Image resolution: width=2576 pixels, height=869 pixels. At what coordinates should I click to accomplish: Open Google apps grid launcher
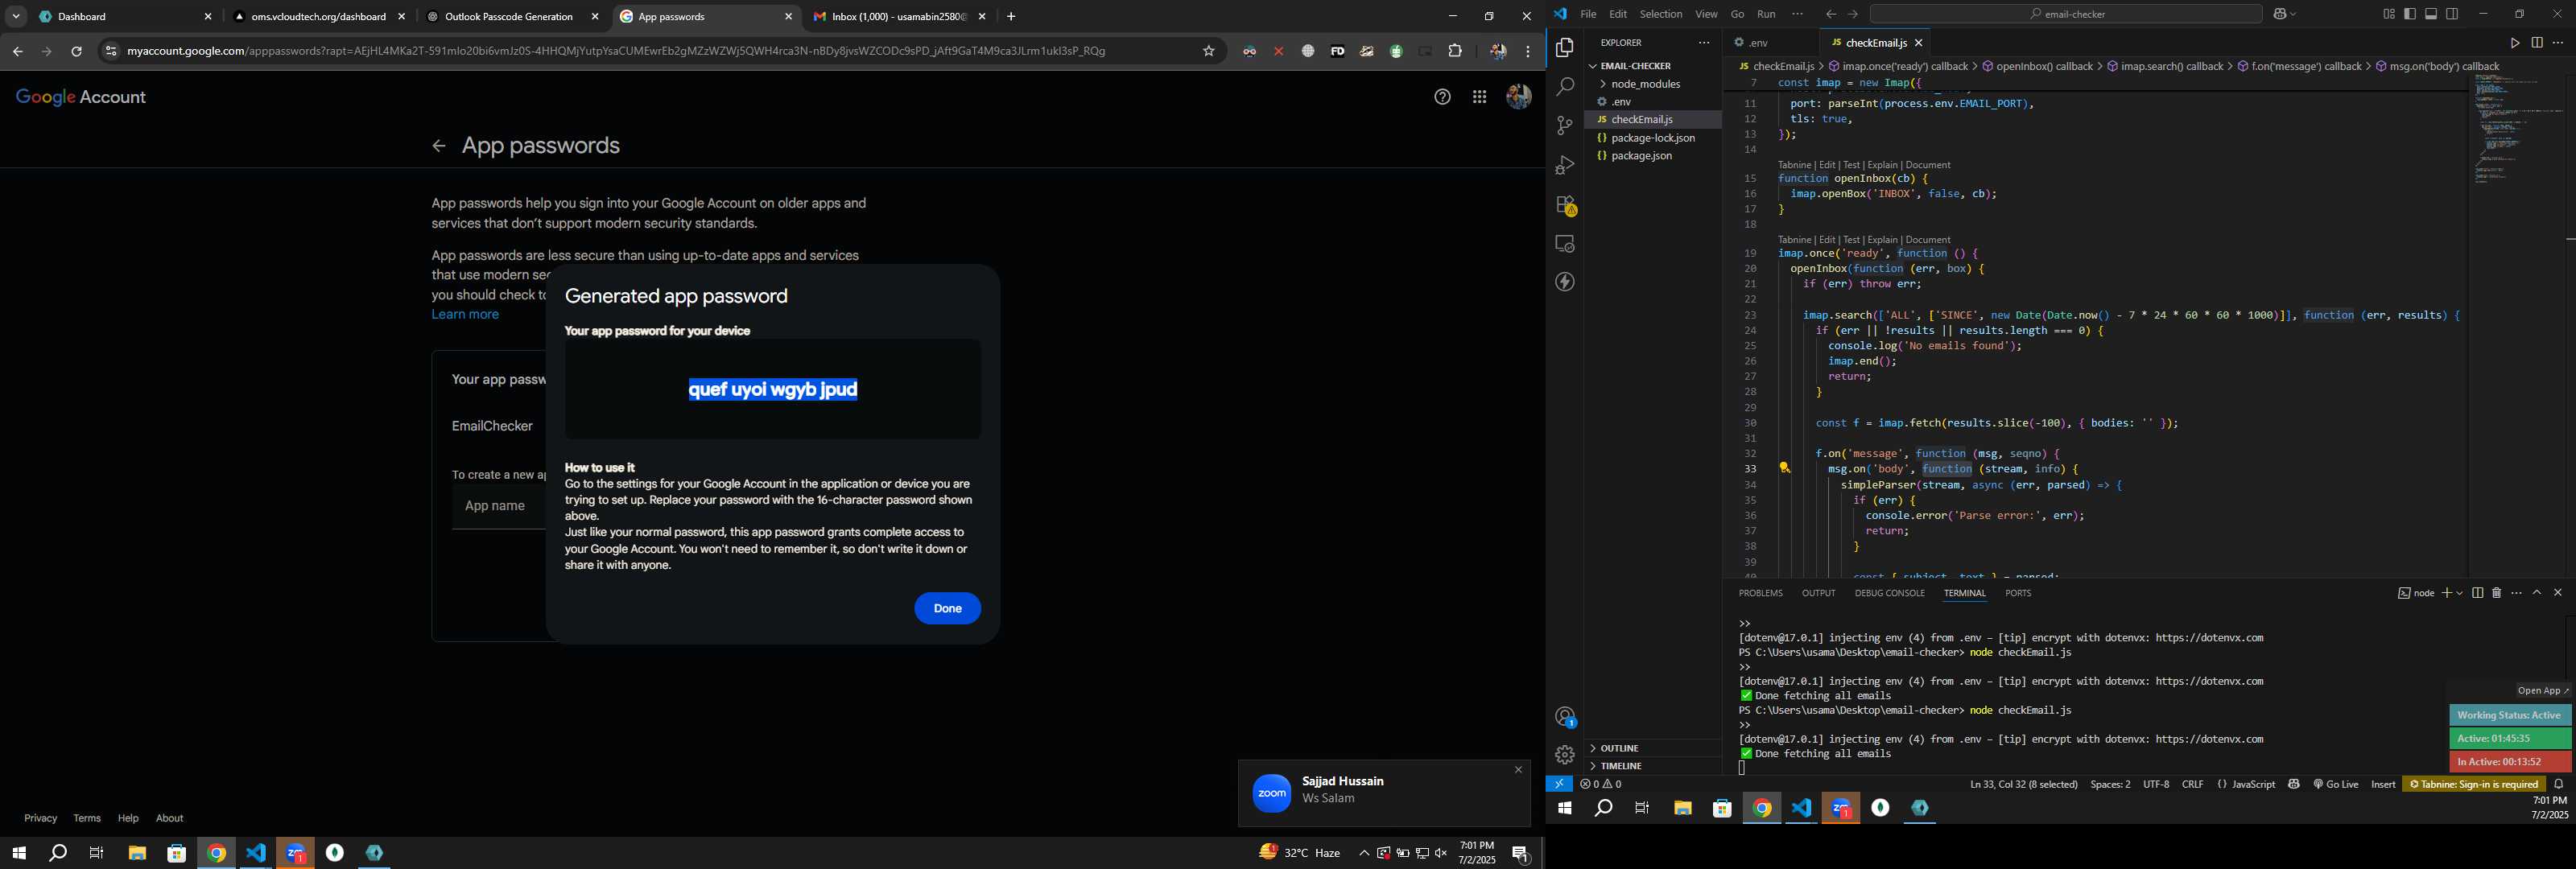(1479, 97)
